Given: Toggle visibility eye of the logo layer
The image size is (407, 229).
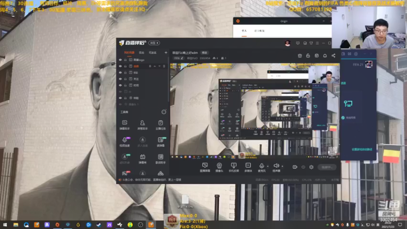Looking at the screenshot, I should click(x=120, y=60).
